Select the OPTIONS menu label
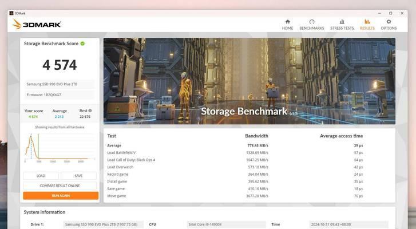416x229 pixels. click(389, 28)
